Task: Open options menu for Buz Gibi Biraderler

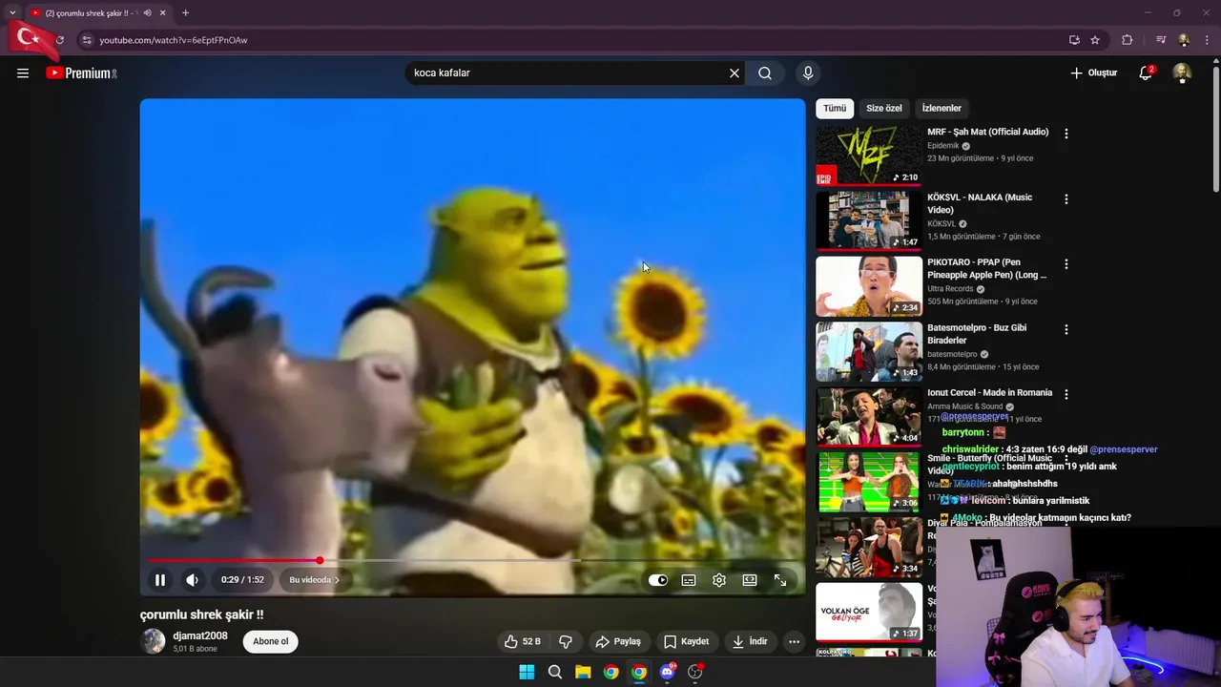Action: 1066,329
